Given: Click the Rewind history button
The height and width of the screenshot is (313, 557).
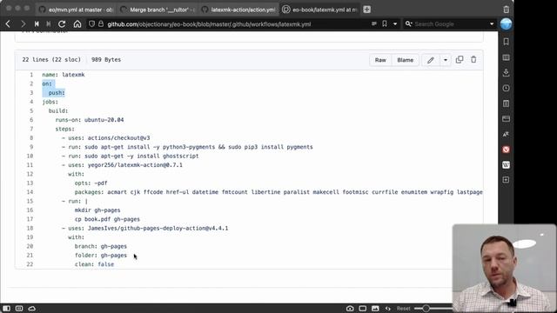Looking at the screenshot, I should click(37, 24).
